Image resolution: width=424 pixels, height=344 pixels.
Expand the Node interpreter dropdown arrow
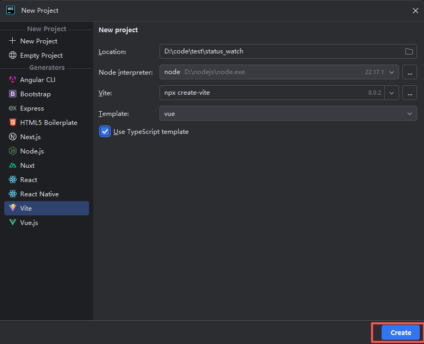tap(392, 72)
